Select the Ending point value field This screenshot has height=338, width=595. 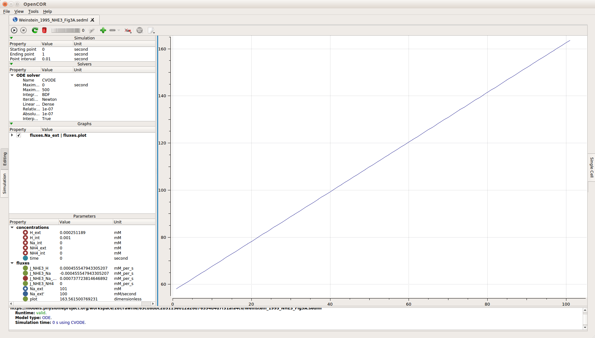57,54
